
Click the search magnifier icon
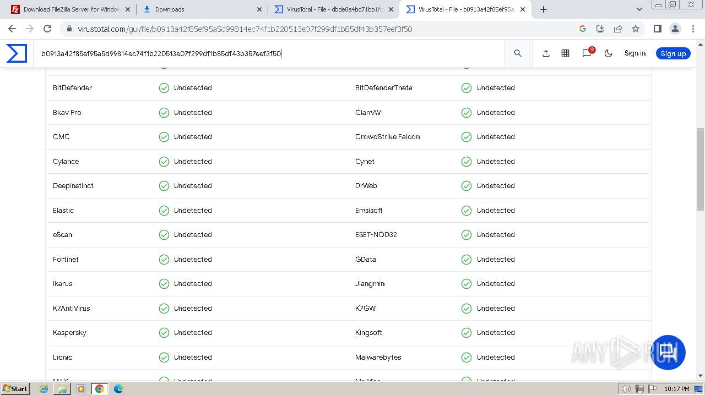(518, 53)
